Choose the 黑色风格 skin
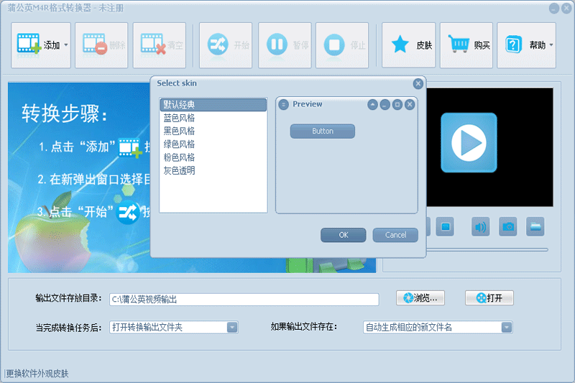Screen dimensions: 575x383 coord(213,131)
